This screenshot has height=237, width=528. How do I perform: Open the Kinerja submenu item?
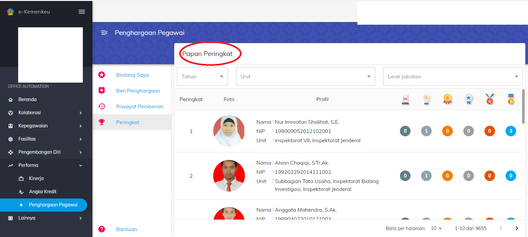click(x=36, y=178)
